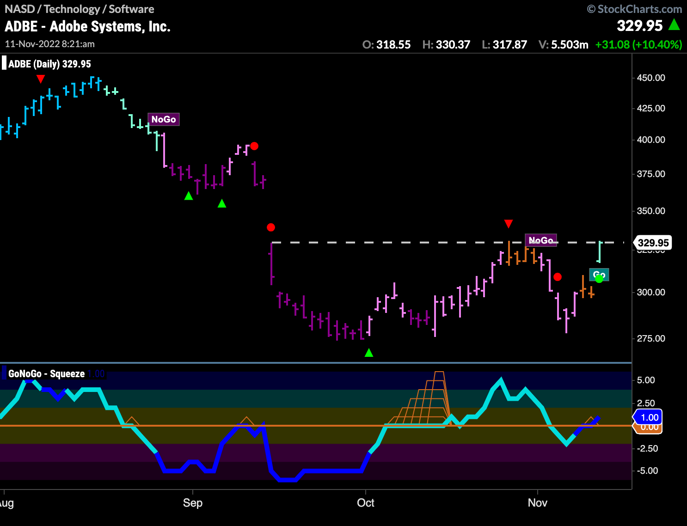Click the "NASD / Technology / Software" breadcrumb
687x526 pixels.
pos(80,9)
